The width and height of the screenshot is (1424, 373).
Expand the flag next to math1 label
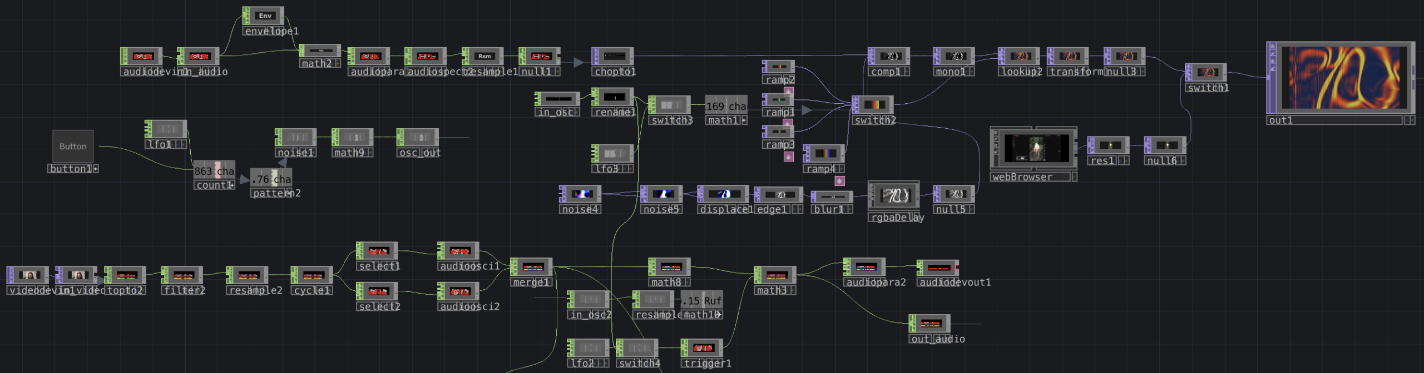(x=744, y=120)
